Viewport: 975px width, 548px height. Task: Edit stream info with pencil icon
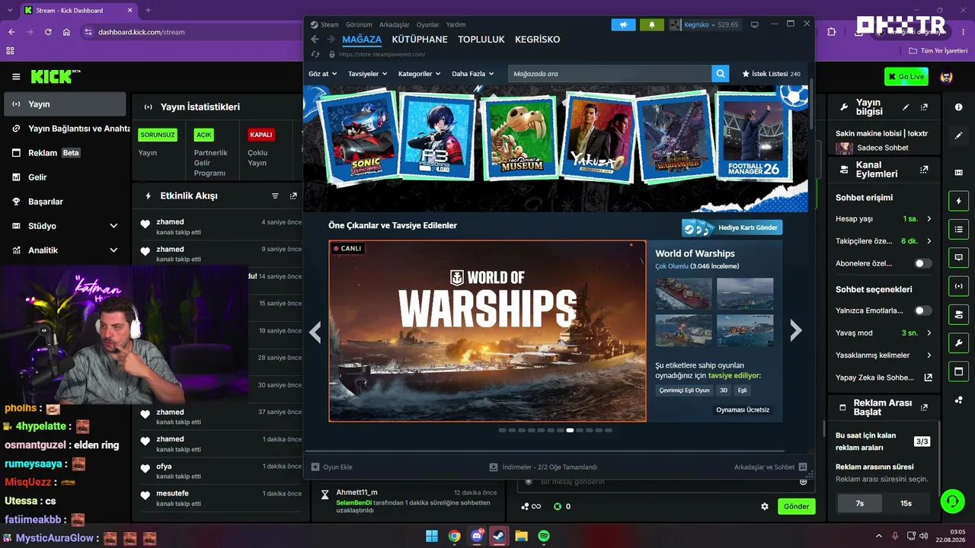click(x=906, y=107)
